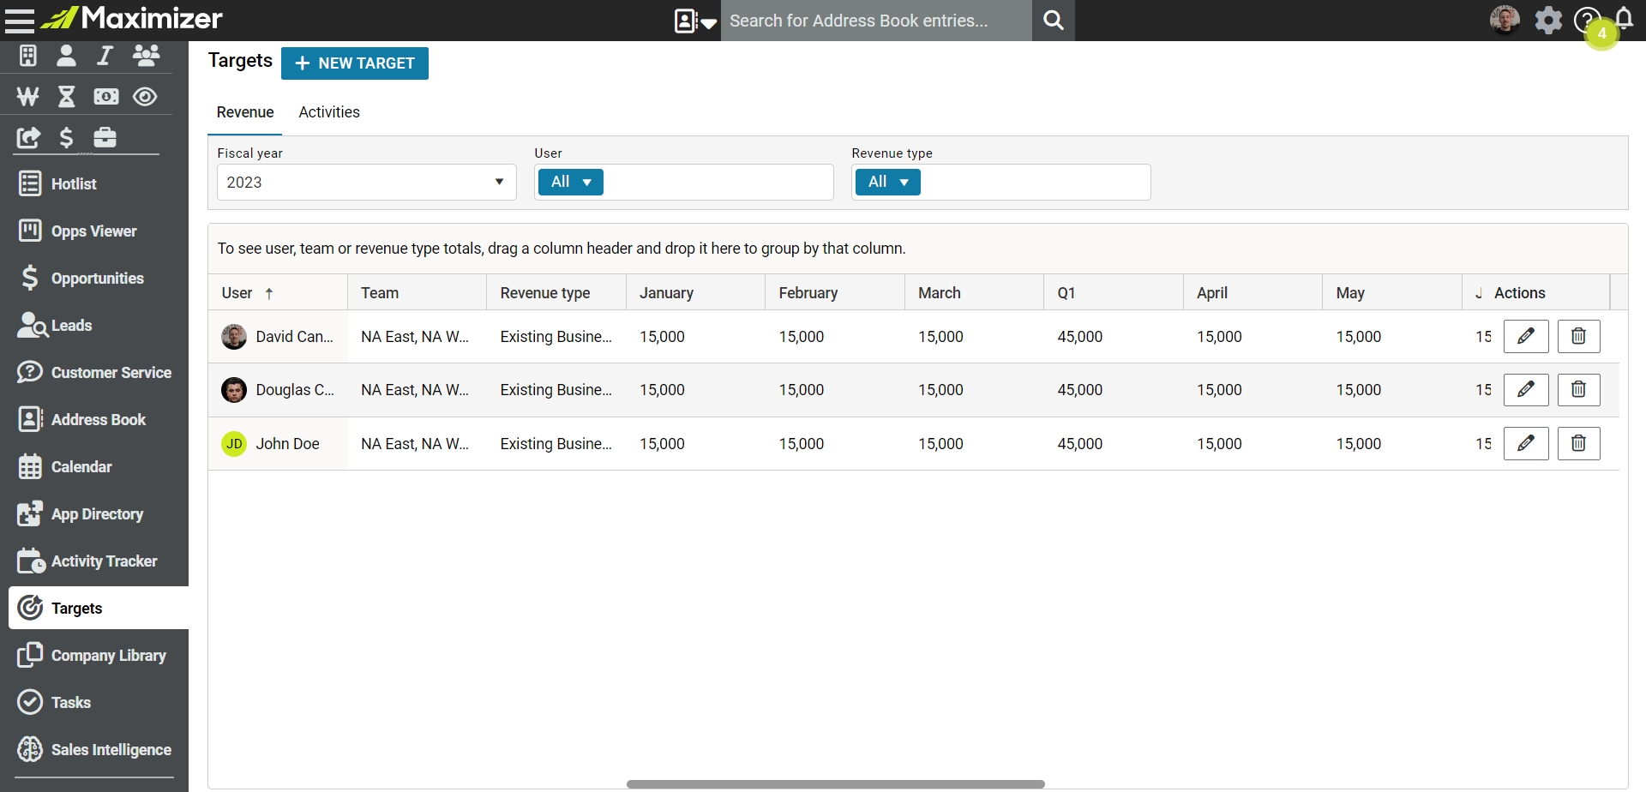
Task: Open the search scope address book dropdown
Action: 695,21
